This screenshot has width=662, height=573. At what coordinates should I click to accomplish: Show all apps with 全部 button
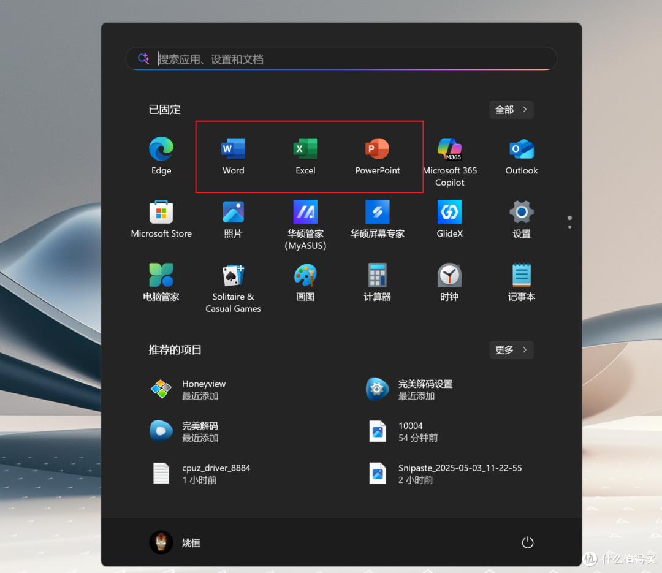coord(511,110)
